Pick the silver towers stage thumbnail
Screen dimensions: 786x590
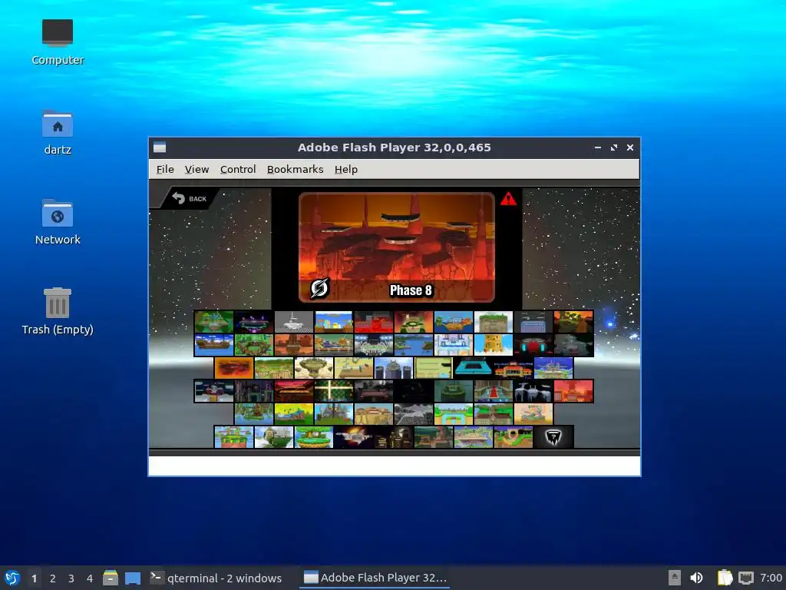pyautogui.click(x=394, y=368)
